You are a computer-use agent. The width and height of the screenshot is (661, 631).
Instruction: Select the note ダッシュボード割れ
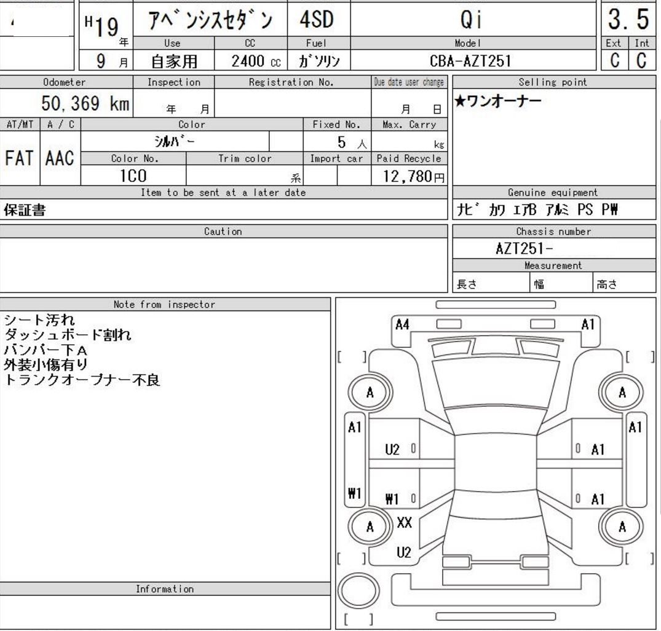coord(68,334)
